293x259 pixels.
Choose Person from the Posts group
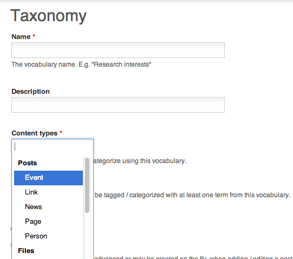tap(48, 236)
